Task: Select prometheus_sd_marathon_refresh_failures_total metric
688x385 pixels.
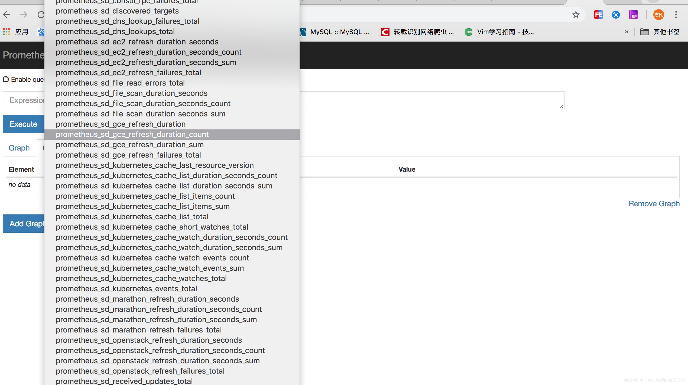Action: [138, 330]
